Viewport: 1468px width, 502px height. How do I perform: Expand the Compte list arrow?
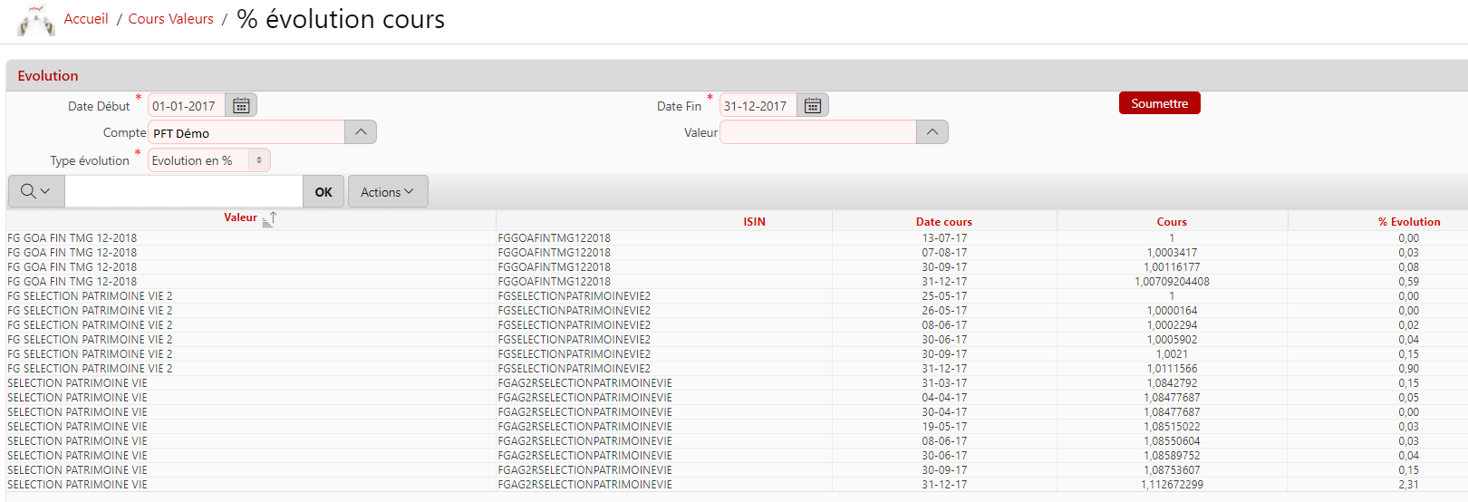tap(361, 132)
